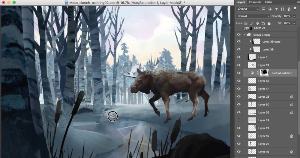Click the Layers panel vertical scrollbar
Image resolution: width=300 pixels, height=158 pixels.
coord(299,98)
